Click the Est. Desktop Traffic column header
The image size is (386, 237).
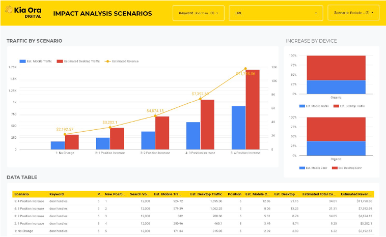tap(207, 194)
